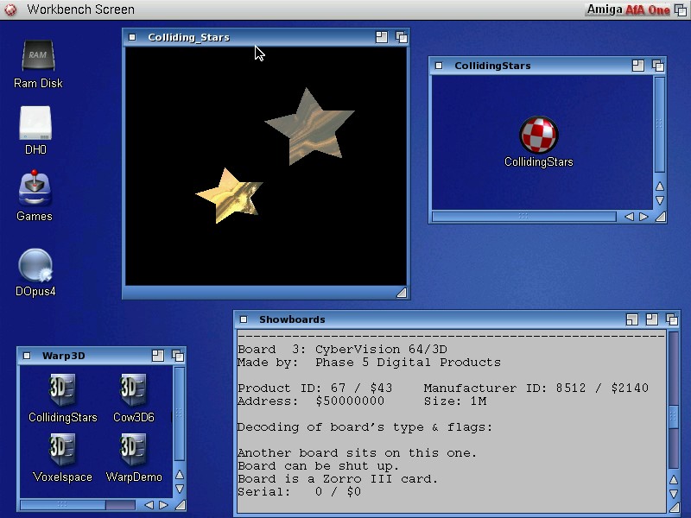Toggle zoom gadget on Warp3D window
The height and width of the screenshot is (518, 691).
point(157,355)
